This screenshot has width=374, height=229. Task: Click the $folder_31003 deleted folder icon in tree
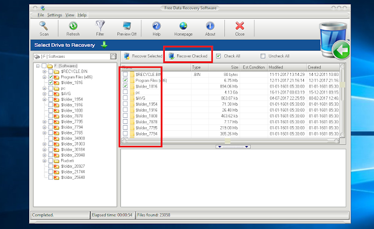pos(57,144)
